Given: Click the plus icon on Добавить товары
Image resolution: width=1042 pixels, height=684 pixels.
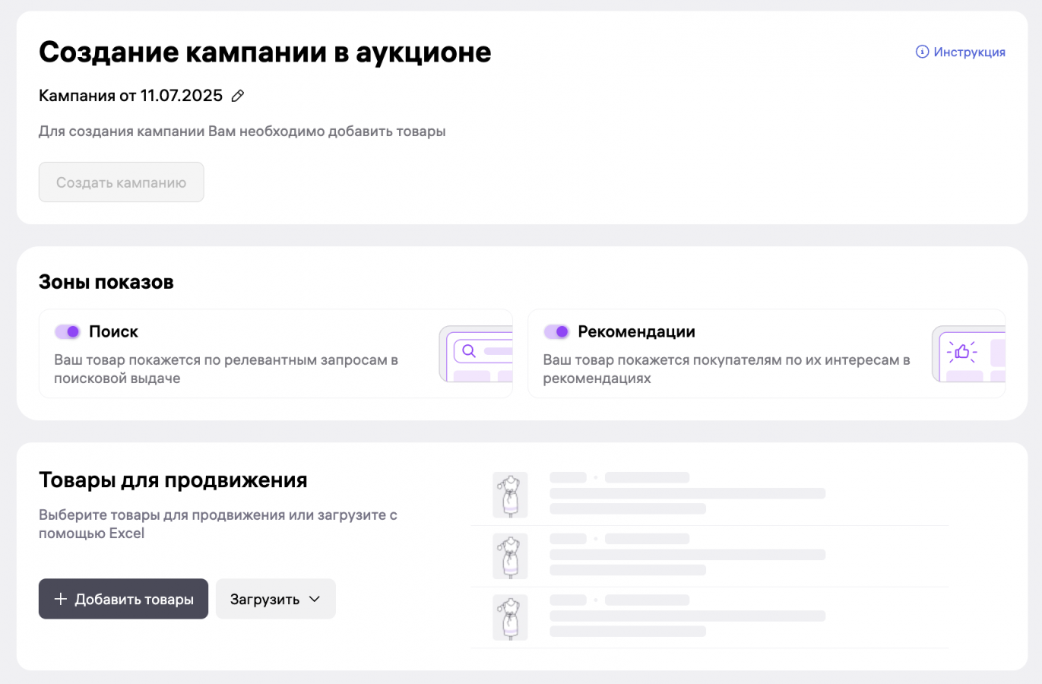Looking at the screenshot, I should [61, 599].
